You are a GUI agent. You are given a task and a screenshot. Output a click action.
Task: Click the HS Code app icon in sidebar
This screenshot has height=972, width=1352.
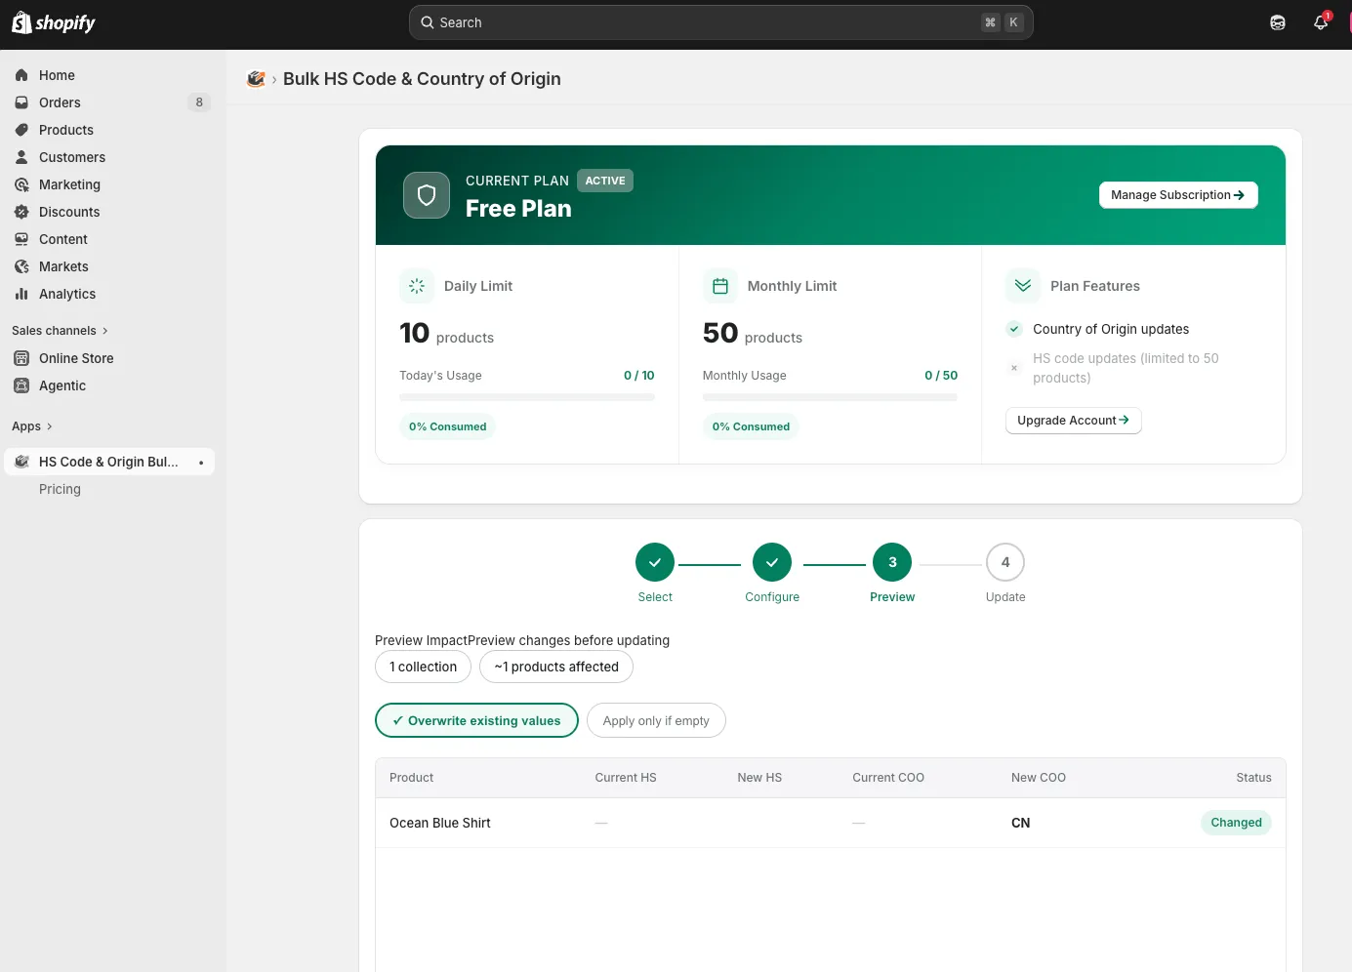(x=21, y=462)
